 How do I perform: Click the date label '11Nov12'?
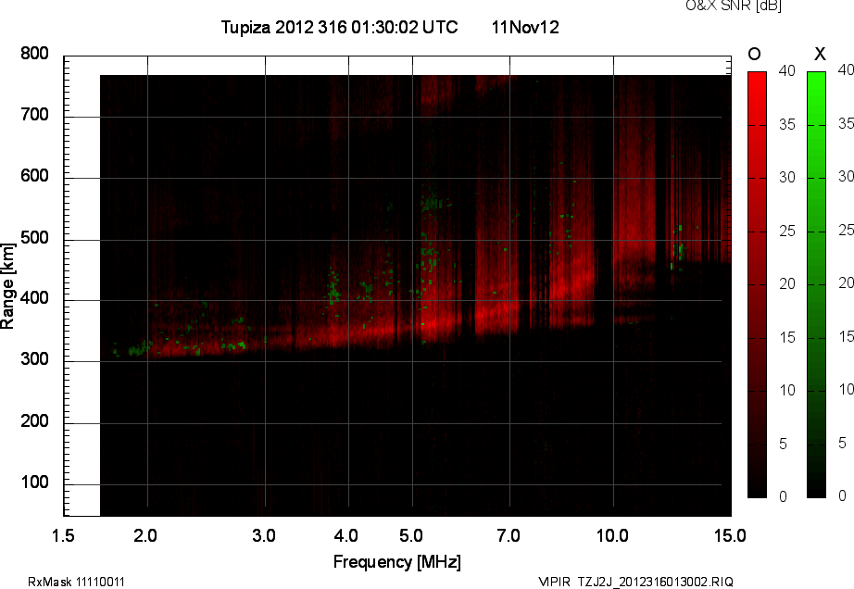(x=525, y=27)
